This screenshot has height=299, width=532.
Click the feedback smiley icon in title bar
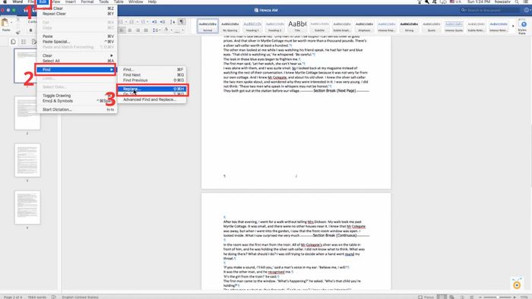pyautogui.click(x=527, y=10)
